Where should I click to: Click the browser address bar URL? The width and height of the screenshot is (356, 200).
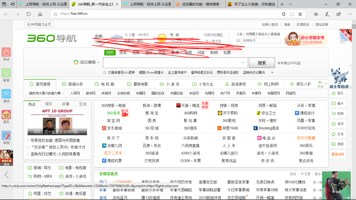pyautogui.click(x=74, y=14)
